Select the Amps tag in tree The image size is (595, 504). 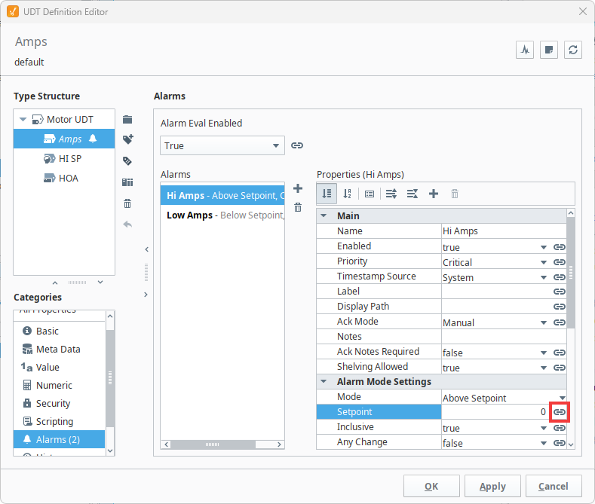click(x=64, y=139)
